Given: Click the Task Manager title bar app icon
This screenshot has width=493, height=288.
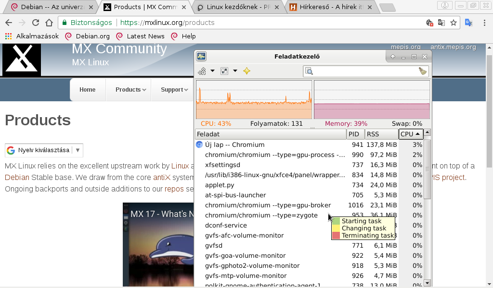Looking at the screenshot, I should tap(201, 57).
